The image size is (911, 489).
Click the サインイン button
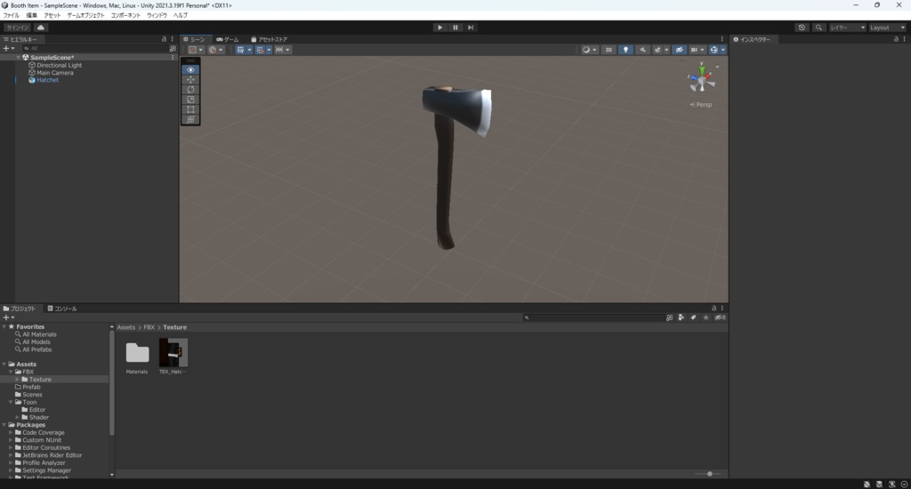coord(18,28)
